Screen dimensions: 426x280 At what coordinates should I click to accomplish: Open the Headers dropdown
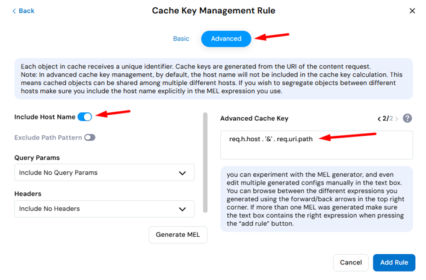tap(104, 208)
